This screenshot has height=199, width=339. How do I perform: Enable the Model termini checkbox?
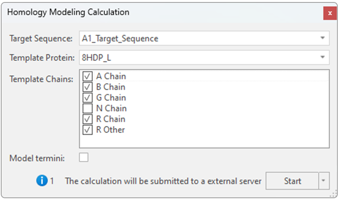84,157
